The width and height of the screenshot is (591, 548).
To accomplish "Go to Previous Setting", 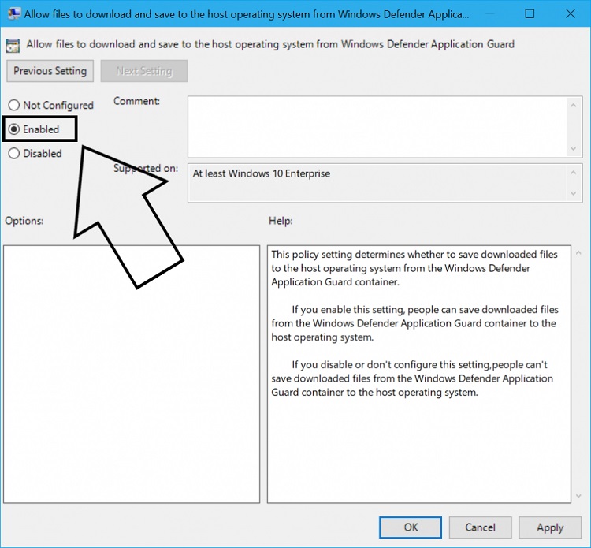I will 50,71.
